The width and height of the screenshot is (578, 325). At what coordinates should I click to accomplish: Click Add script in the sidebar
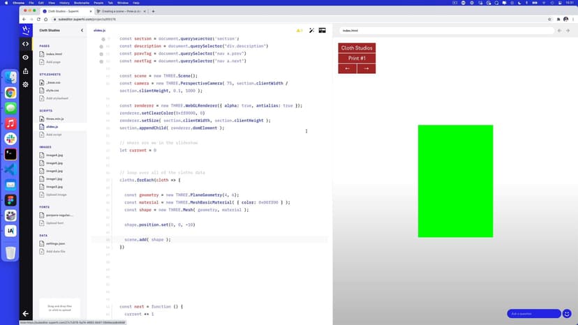[x=53, y=135]
